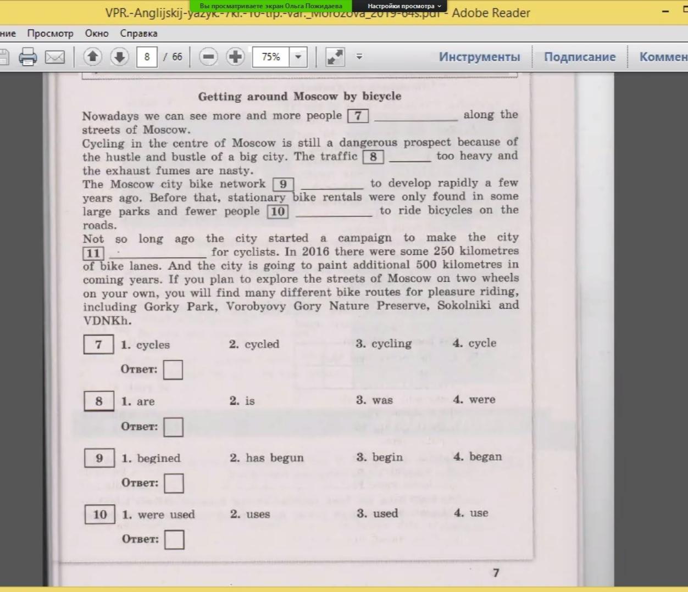
Task: Click the page total '/ 66' label
Action: (x=173, y=57)
